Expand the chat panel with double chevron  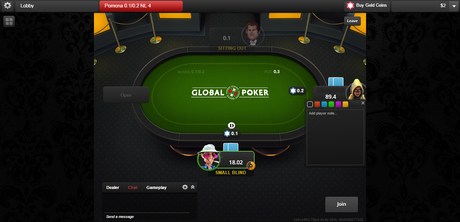[x=193, y=187]
